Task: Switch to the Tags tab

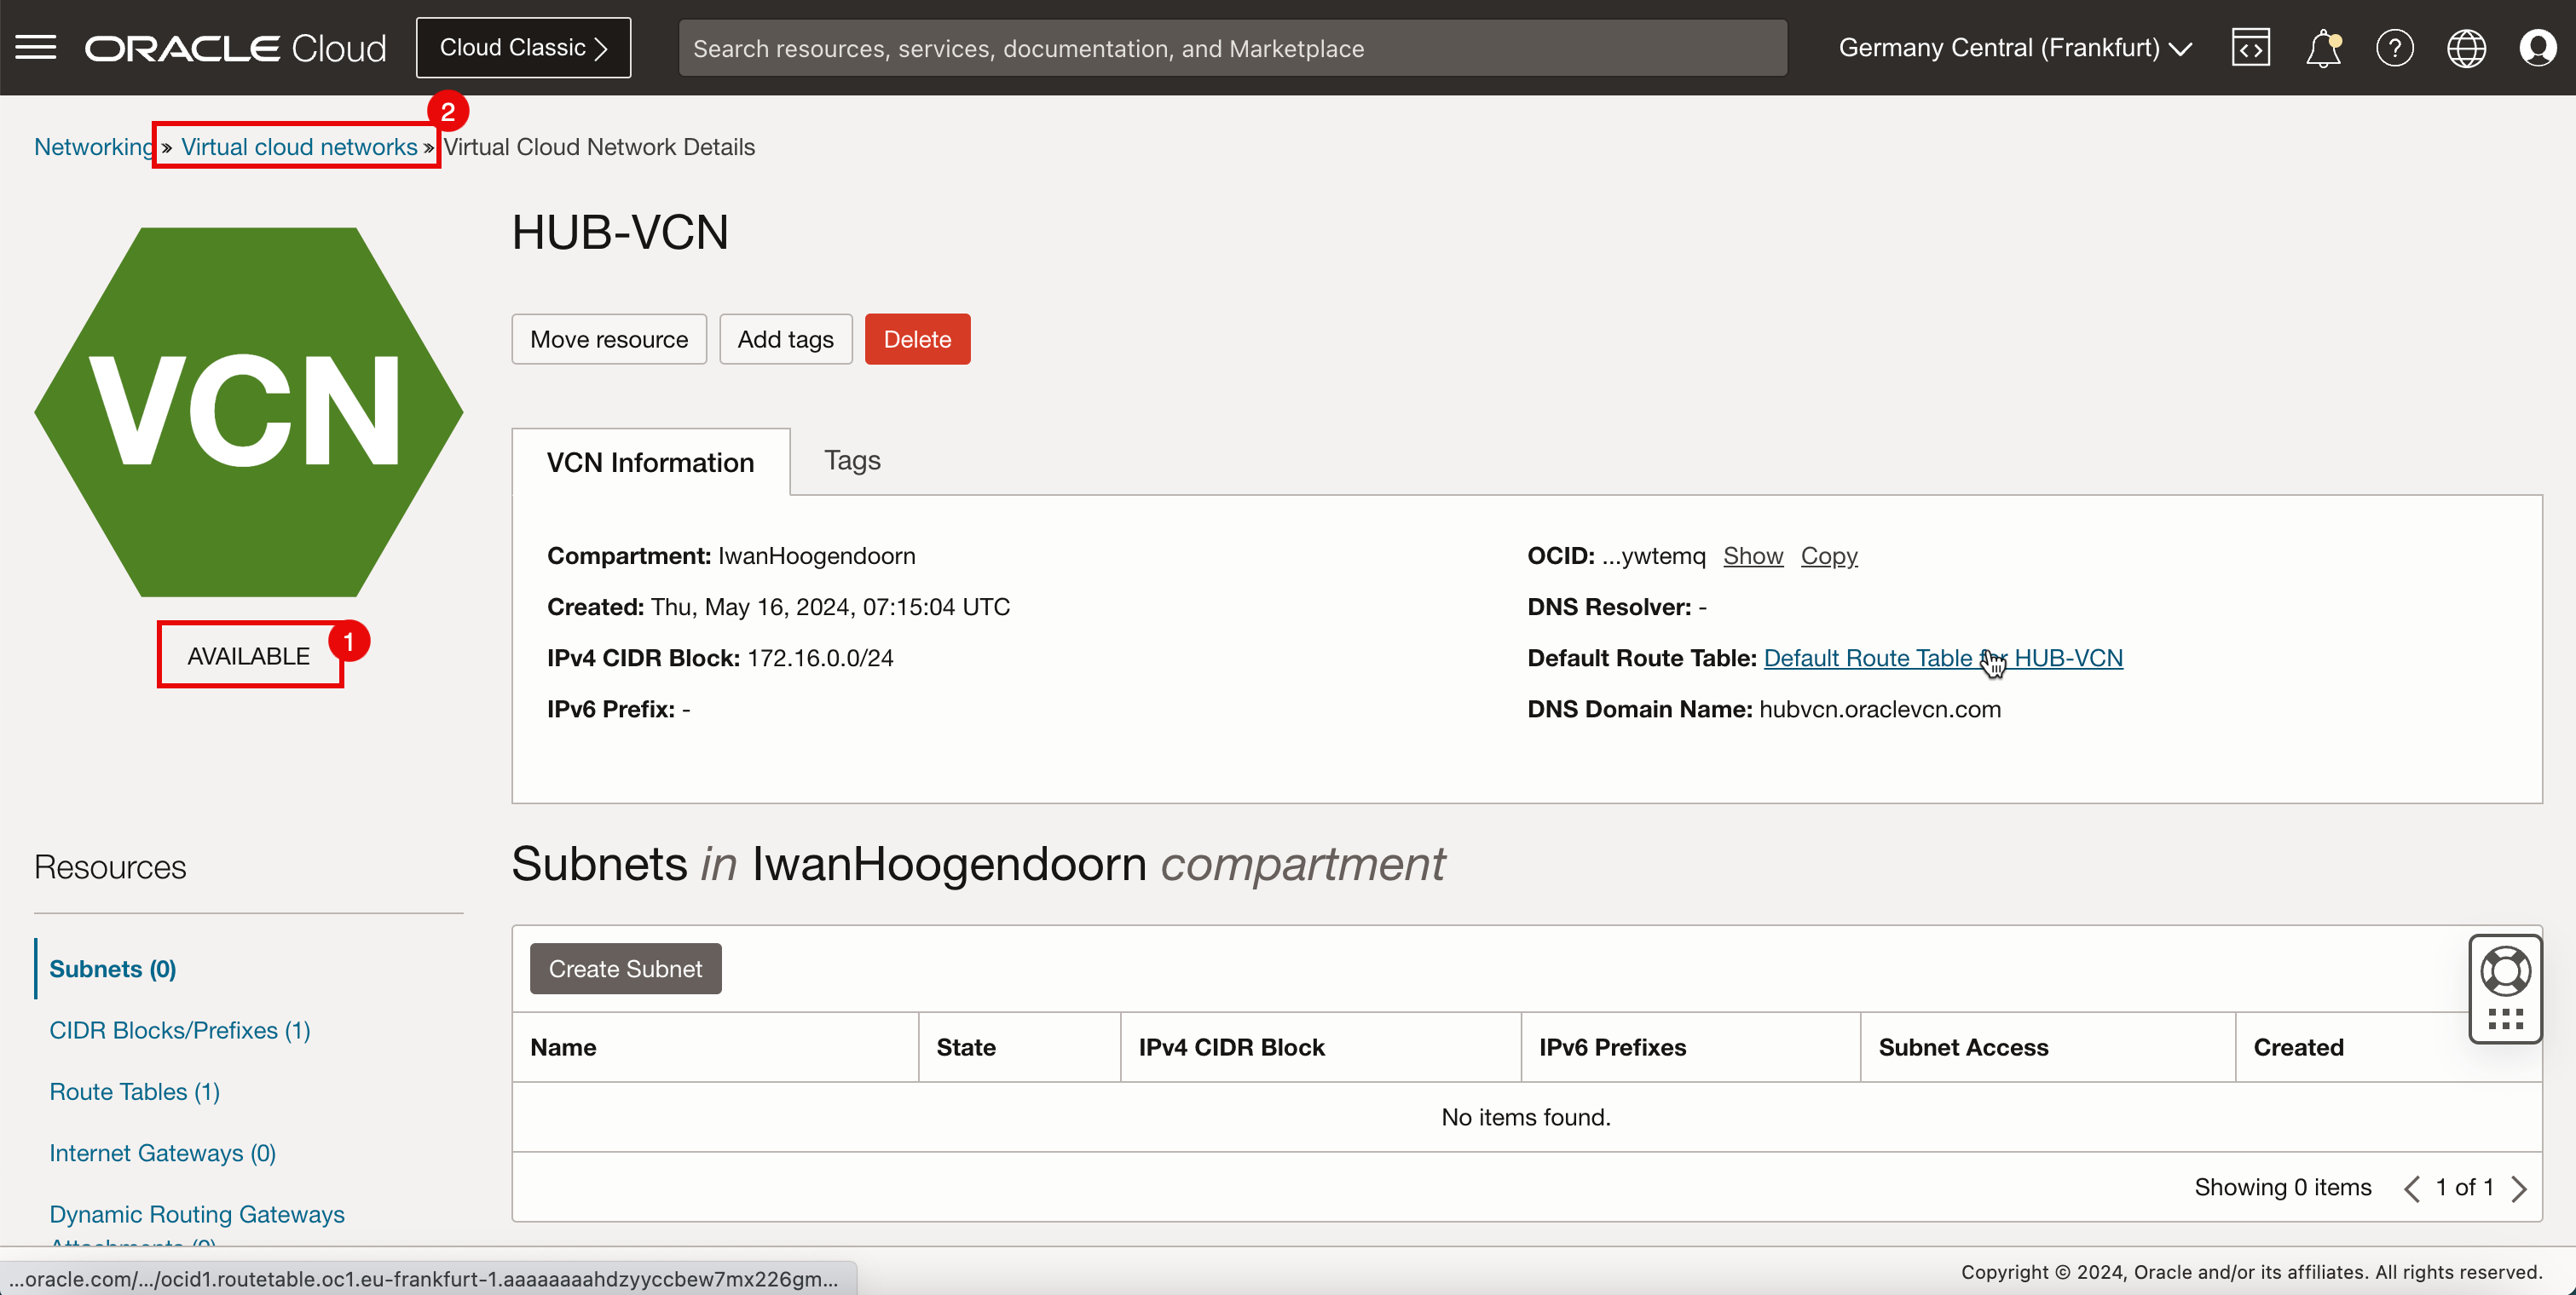Action: coord(852,461)
